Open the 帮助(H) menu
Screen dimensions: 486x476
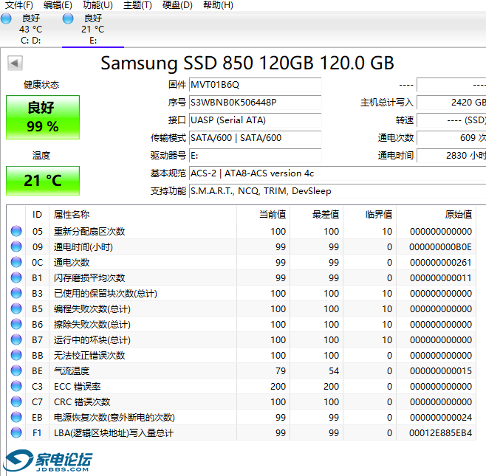[x=218, y=5]
